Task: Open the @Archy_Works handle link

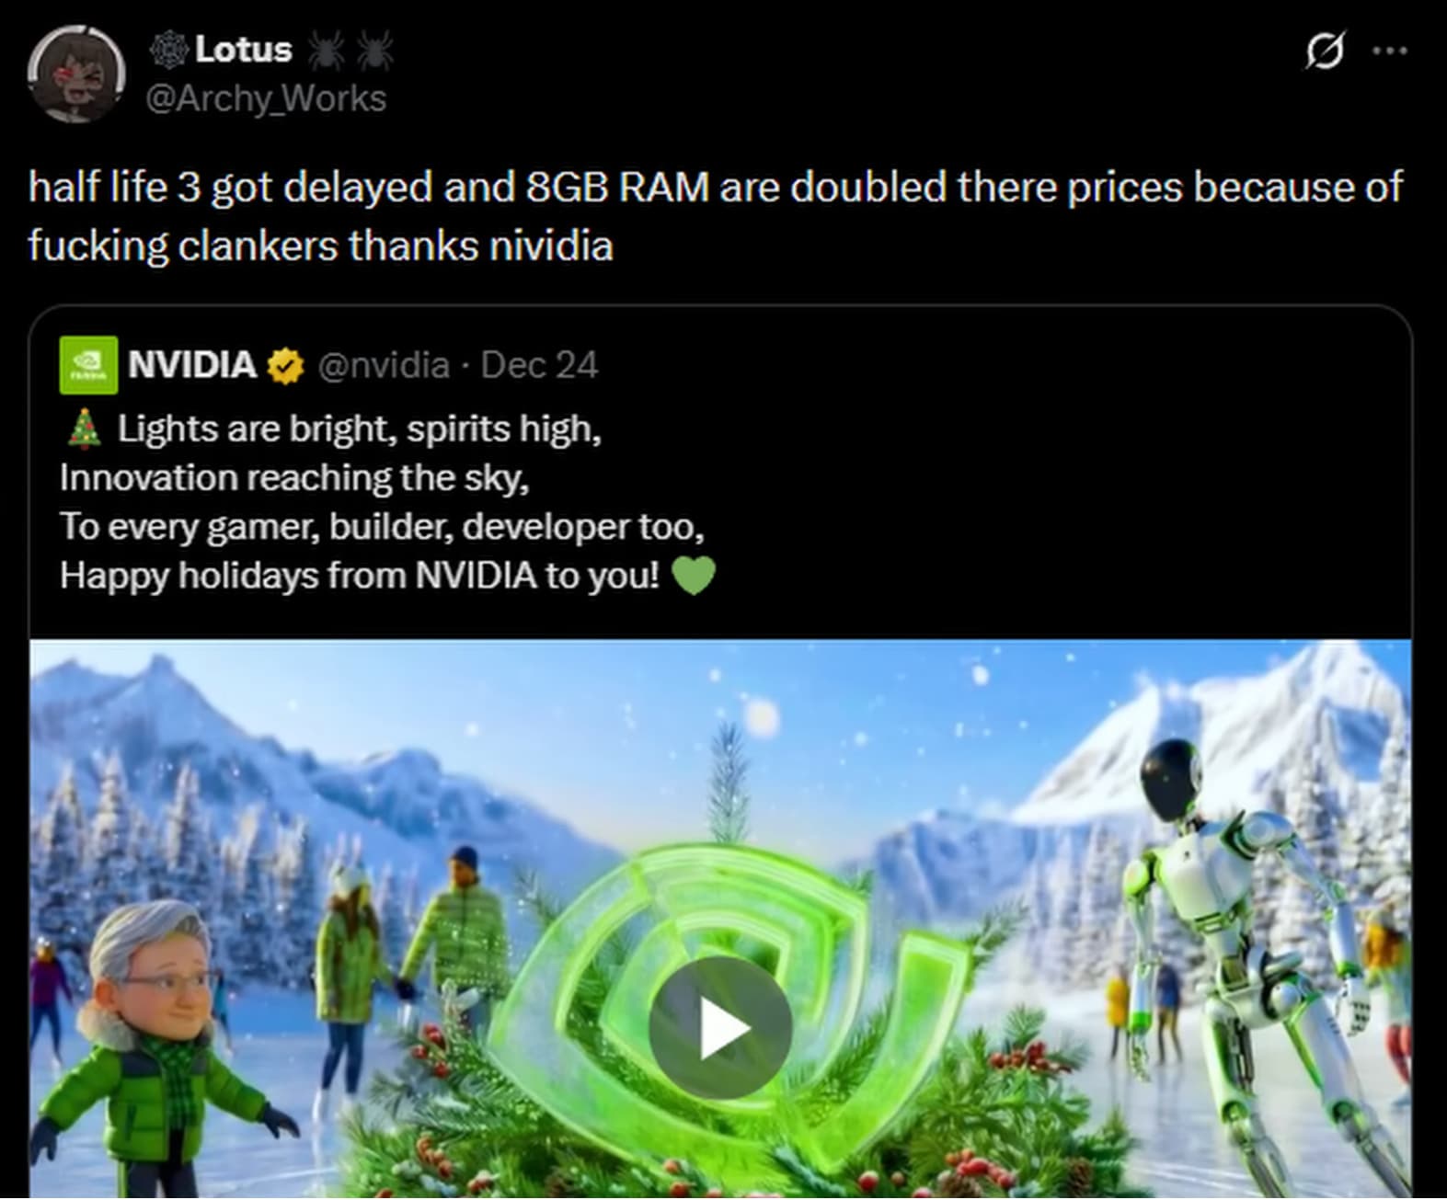Action: click(267, 98)
